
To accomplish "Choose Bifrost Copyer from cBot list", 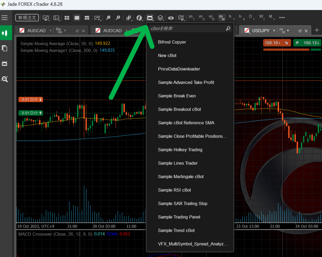I will point(172,42).
